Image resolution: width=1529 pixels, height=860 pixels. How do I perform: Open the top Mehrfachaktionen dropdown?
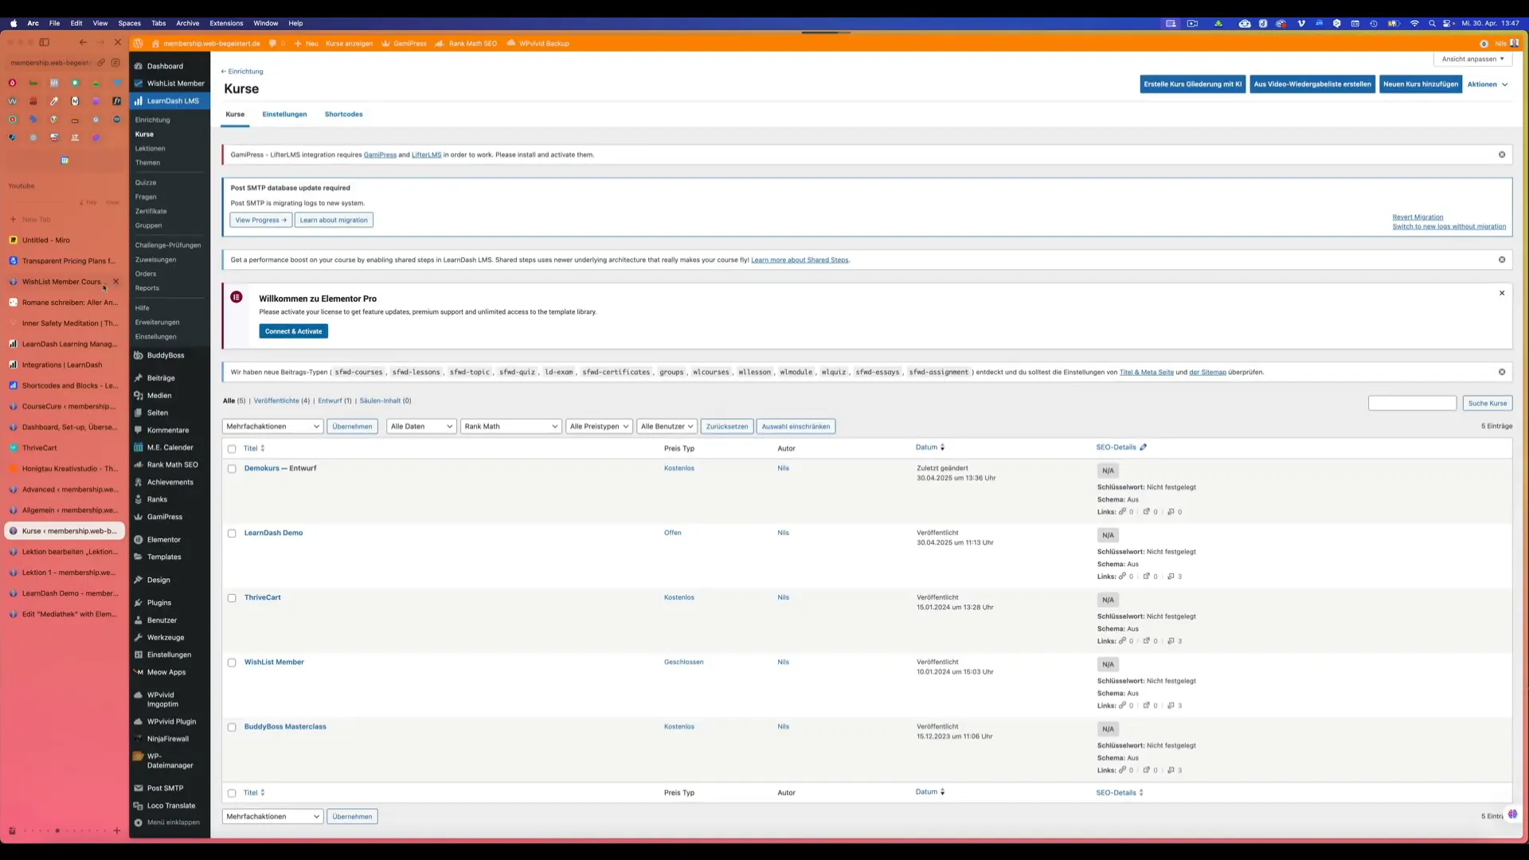point(272,426)
